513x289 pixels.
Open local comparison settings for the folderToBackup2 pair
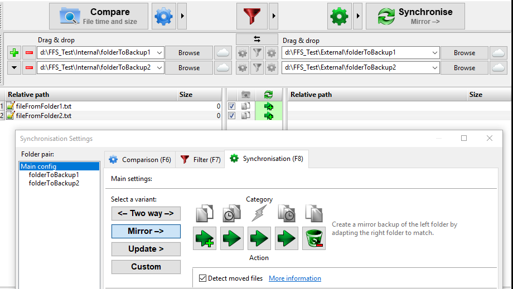(x=243, y=67)
